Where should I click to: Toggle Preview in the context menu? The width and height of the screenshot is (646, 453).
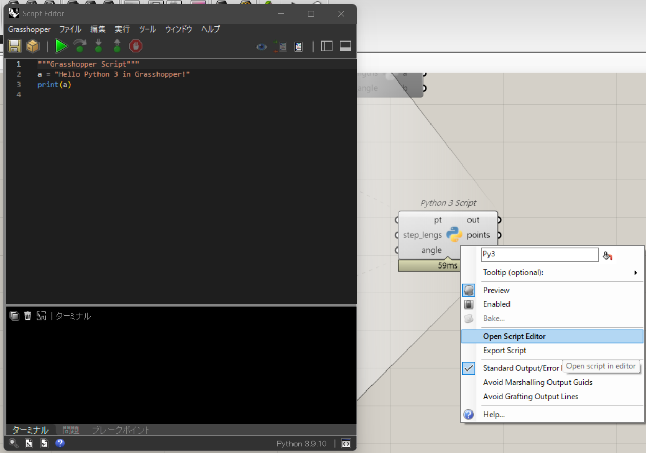[x=496, y=290]
